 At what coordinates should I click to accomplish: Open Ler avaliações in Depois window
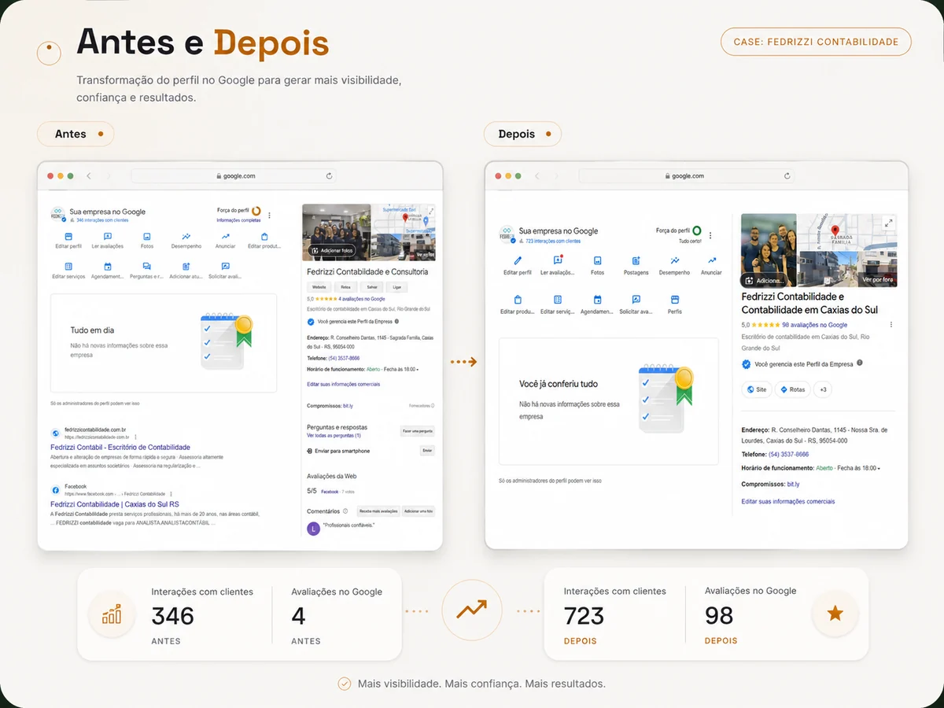[558, 260]
